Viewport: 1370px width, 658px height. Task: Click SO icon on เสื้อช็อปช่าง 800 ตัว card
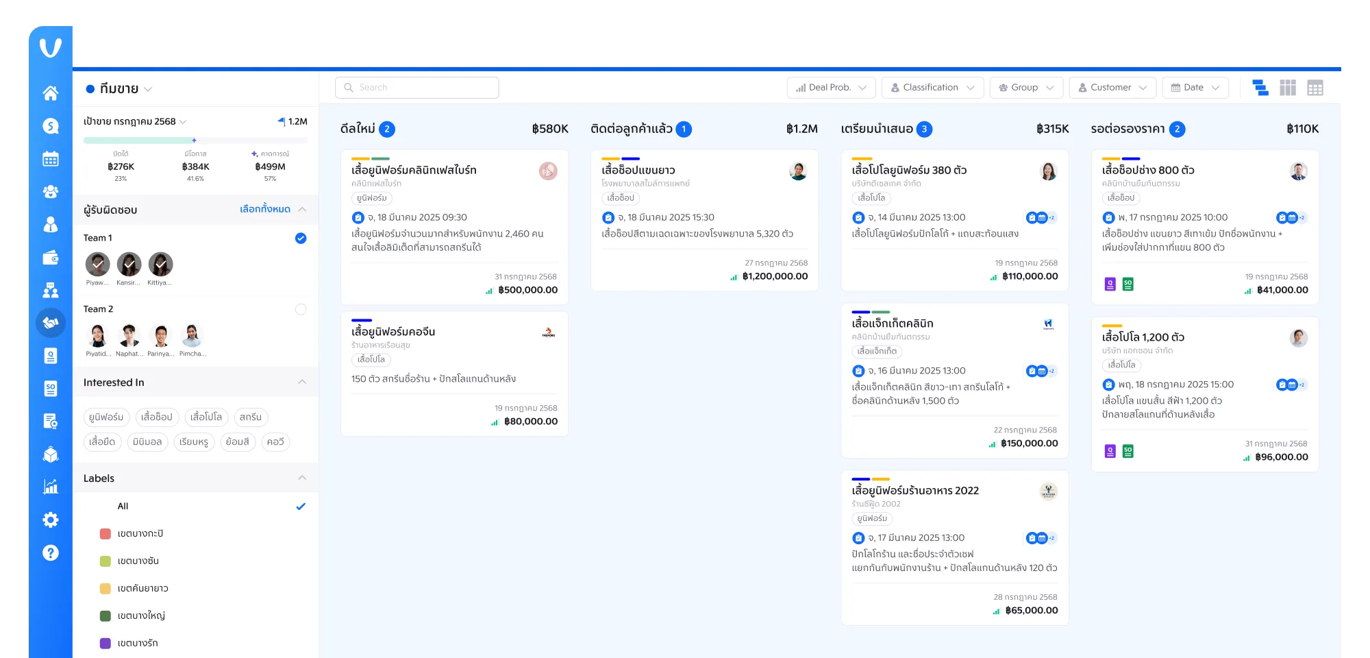[x=1128, y=284]
